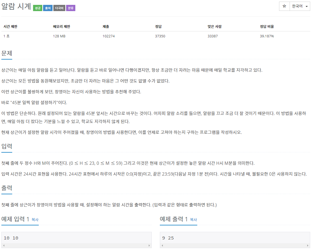The image size is (314, 250).
Task: Click right scroll arrow of example output box
Action: [308, 246]
